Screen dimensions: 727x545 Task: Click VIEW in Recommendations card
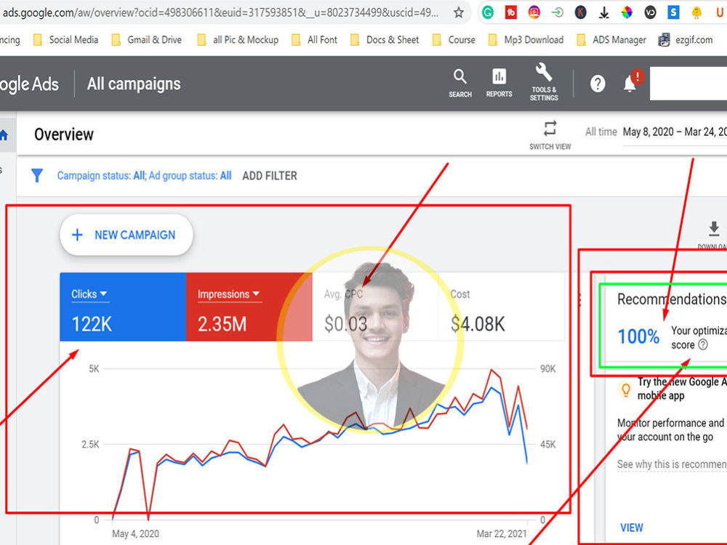(632, 528)
